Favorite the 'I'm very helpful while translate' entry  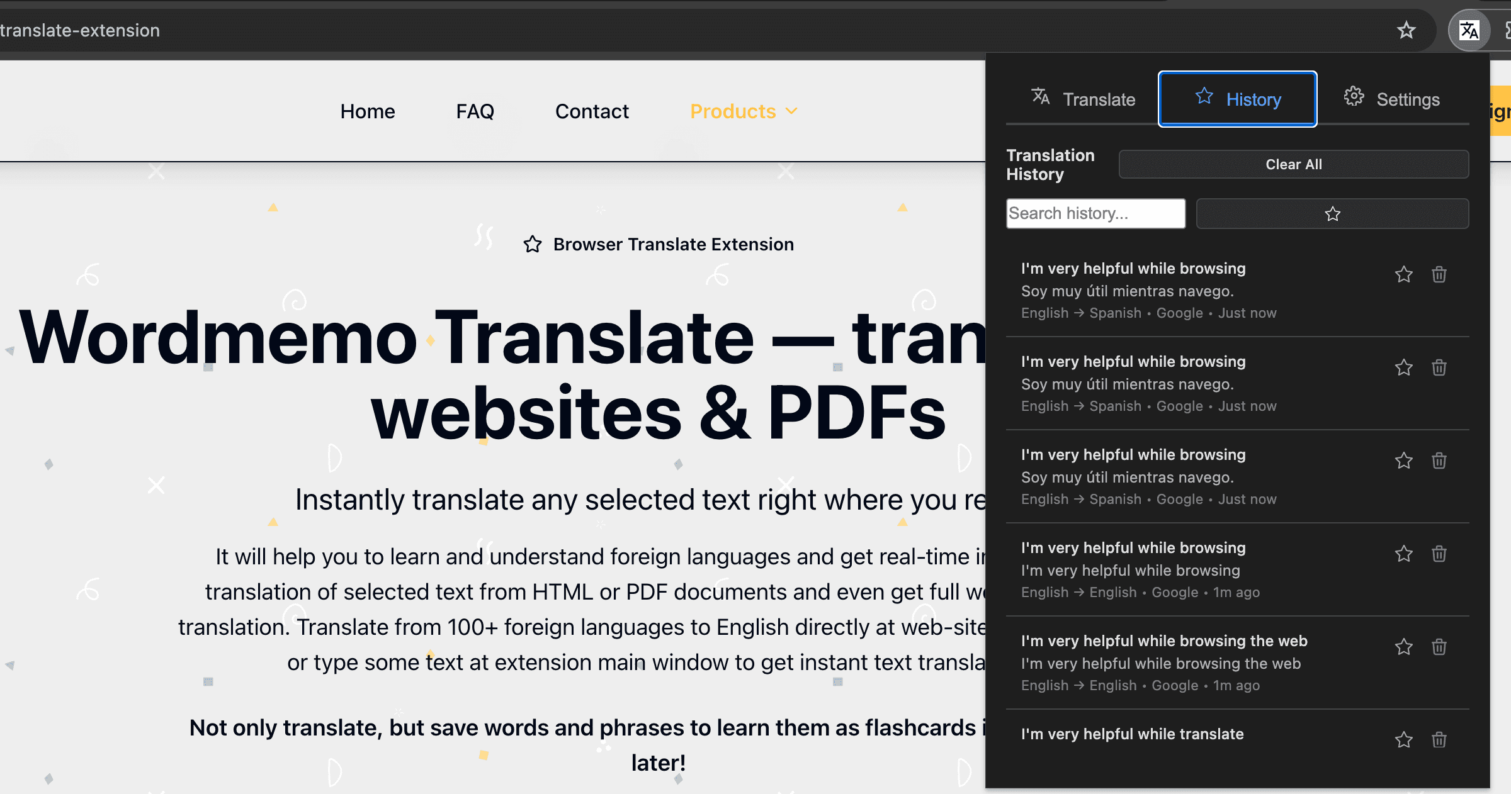point(1403,740)
